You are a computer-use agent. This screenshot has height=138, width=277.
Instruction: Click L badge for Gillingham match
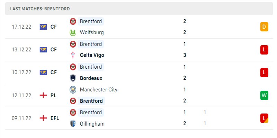pyautogui.click(x=264, y=118)
